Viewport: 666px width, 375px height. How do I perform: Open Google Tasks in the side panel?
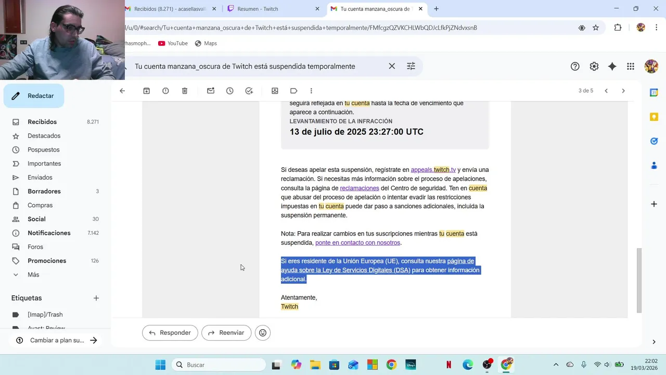[x=654, y=141]
